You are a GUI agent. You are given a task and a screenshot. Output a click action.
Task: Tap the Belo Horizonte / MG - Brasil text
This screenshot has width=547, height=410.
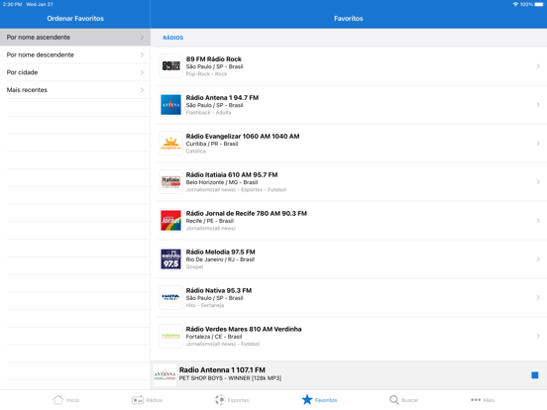(x=222, y=182)
